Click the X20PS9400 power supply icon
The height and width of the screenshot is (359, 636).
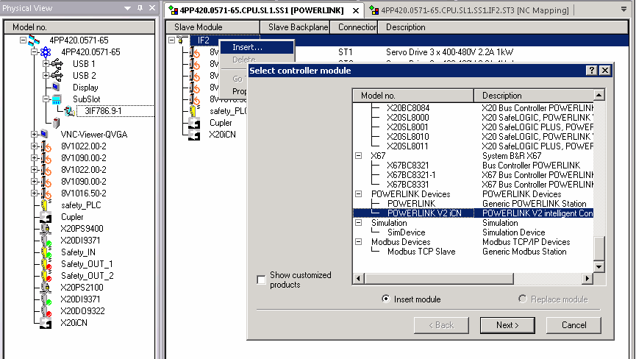[x=46, y=229]
